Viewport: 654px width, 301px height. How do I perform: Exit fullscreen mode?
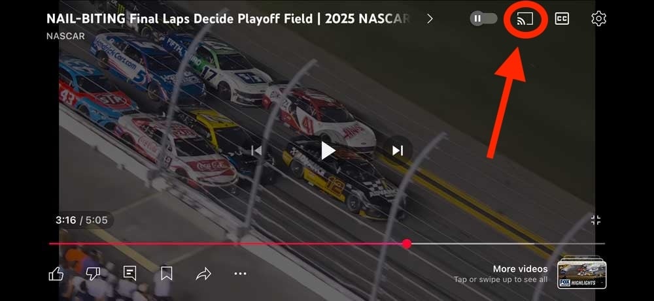point(596,220)
